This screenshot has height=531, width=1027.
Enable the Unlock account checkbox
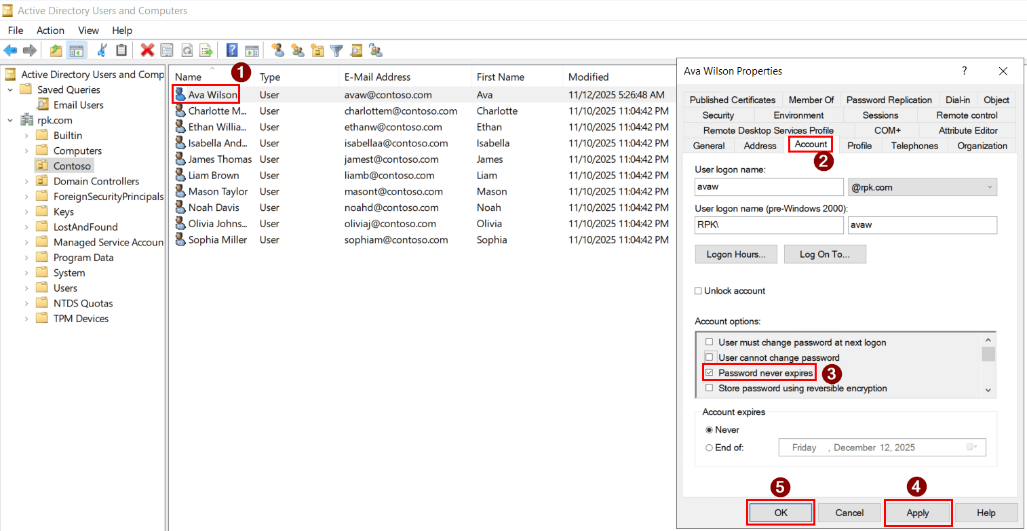coord(698,290)
